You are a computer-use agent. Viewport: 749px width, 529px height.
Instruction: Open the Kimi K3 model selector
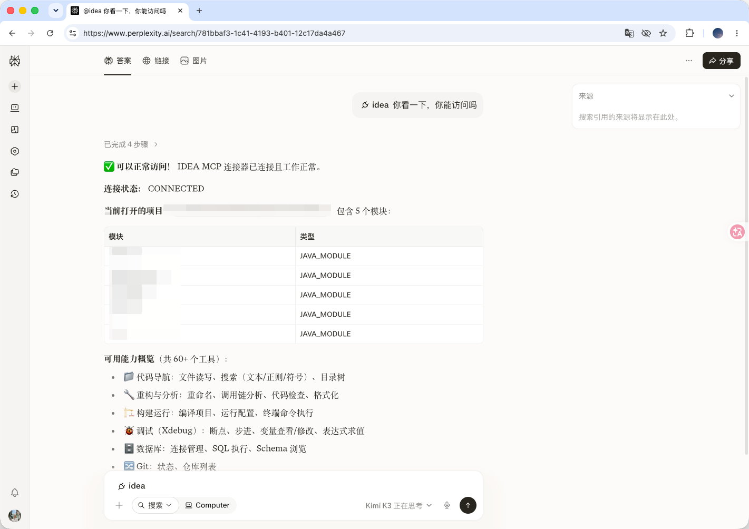399,505
